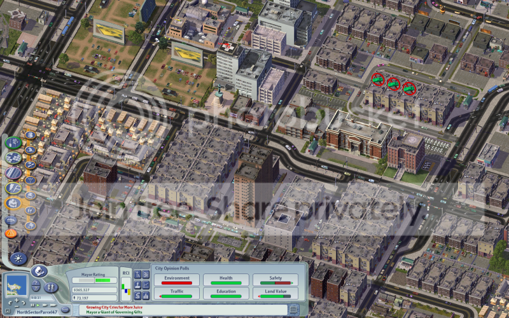Open the Education buildings submenu
509x318 pixels.
(30, 165)
